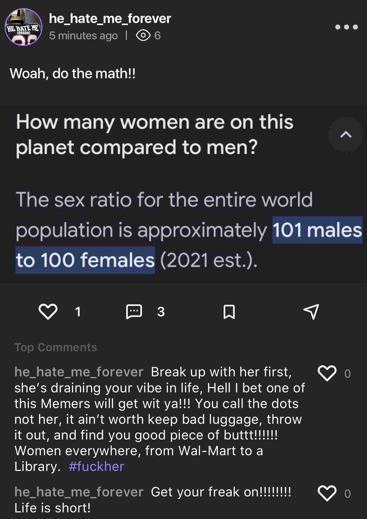Share the post with the paper plane icon
This screenshot has height=519, width=367.
coord(311,311)
